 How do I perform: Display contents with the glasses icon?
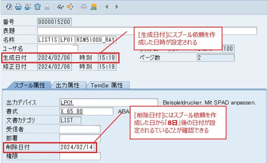[61, 7]
